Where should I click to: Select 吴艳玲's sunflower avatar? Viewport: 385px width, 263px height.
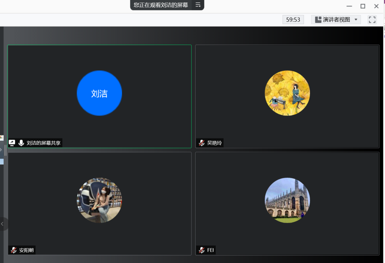point(287,93)
